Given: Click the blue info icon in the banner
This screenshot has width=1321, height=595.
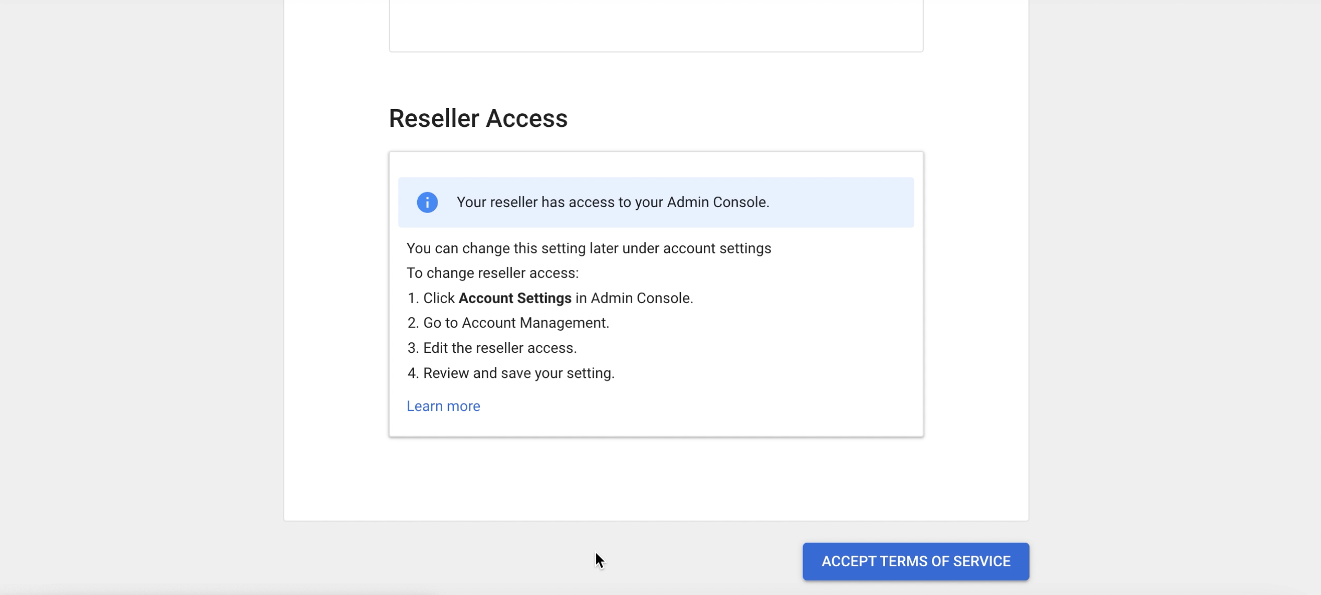Looking at the screenshot, I should (x=427, y=202).
